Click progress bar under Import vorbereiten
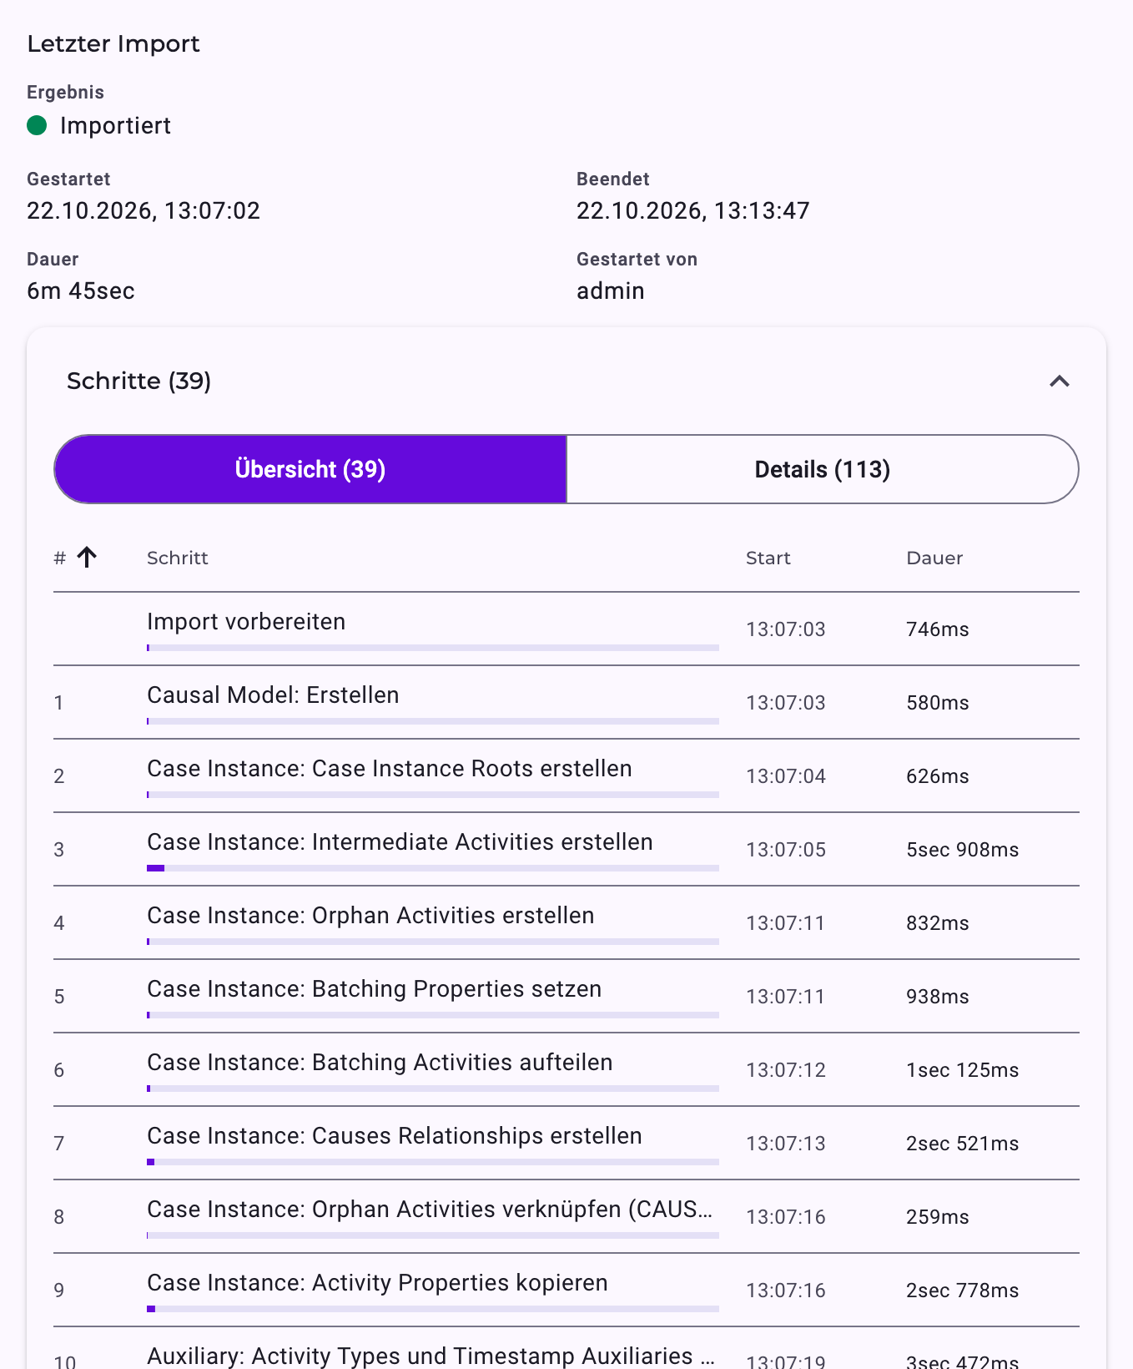 (x=433, y=648)
